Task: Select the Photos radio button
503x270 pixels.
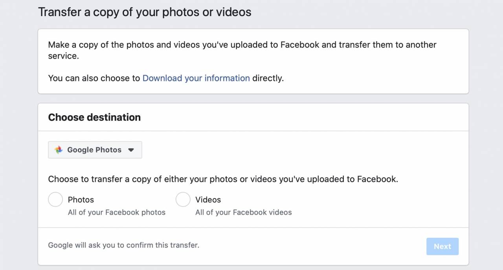Action: [55, 199]
